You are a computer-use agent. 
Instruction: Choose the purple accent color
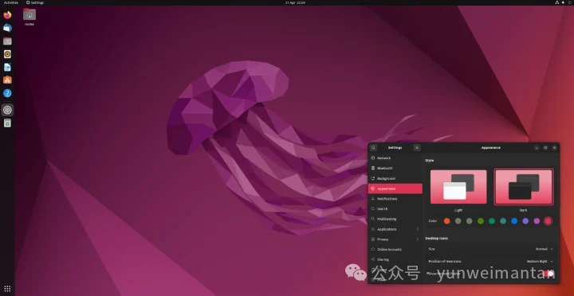(x=525, y=221)
